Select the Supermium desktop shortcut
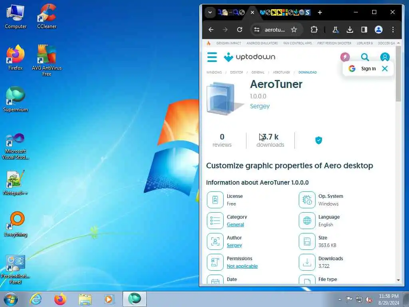This screenshot has width=409, height=307. point(16,100)
